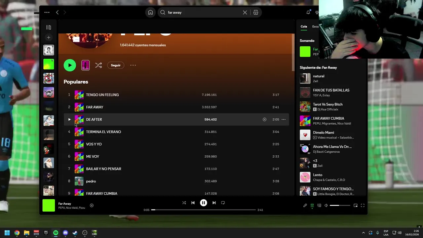Open the three-dot app menu at top left
The image size is (423, 238).
tap(47, 12)
